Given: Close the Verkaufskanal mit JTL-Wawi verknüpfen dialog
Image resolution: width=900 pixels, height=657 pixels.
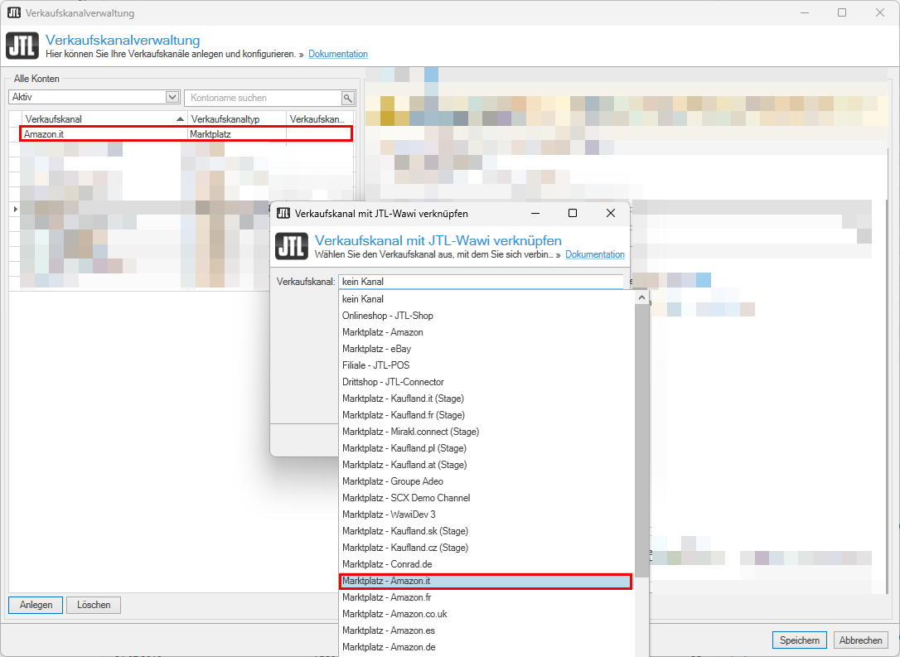Looking at the screenshot, I should (611, 213).
